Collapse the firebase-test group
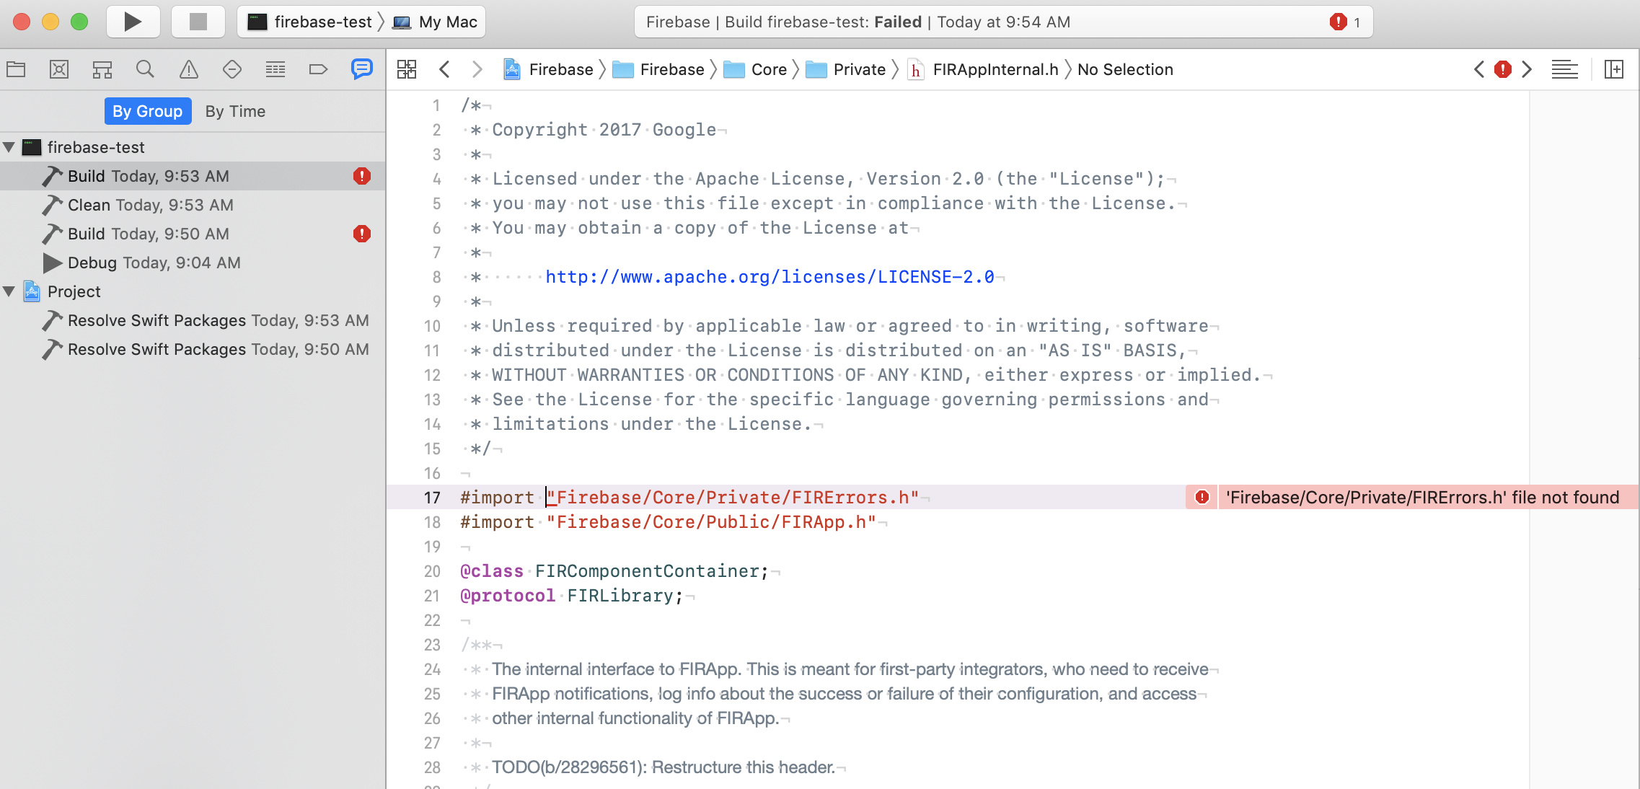The width and height of the screenshot is (1640, 789). [9, 147]
